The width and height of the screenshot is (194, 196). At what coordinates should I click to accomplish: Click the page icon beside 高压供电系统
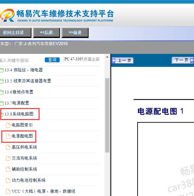point(8,147)
